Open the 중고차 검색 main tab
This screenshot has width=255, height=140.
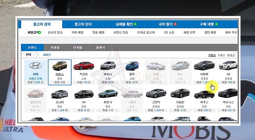click(42, 24)
